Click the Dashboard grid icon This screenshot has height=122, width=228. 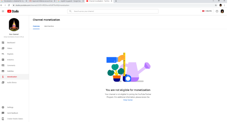3,43
